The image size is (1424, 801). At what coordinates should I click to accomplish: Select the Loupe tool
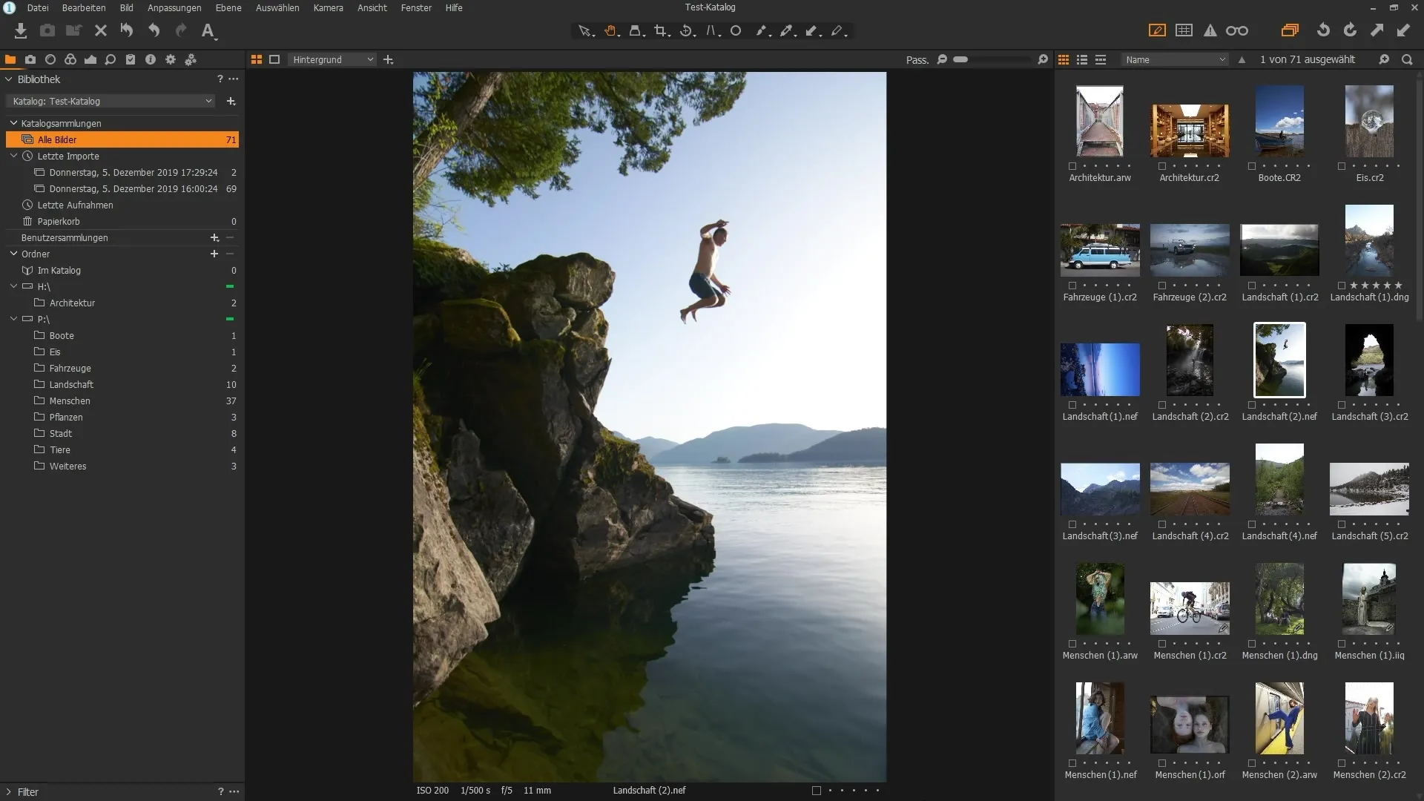coord(636,31)
